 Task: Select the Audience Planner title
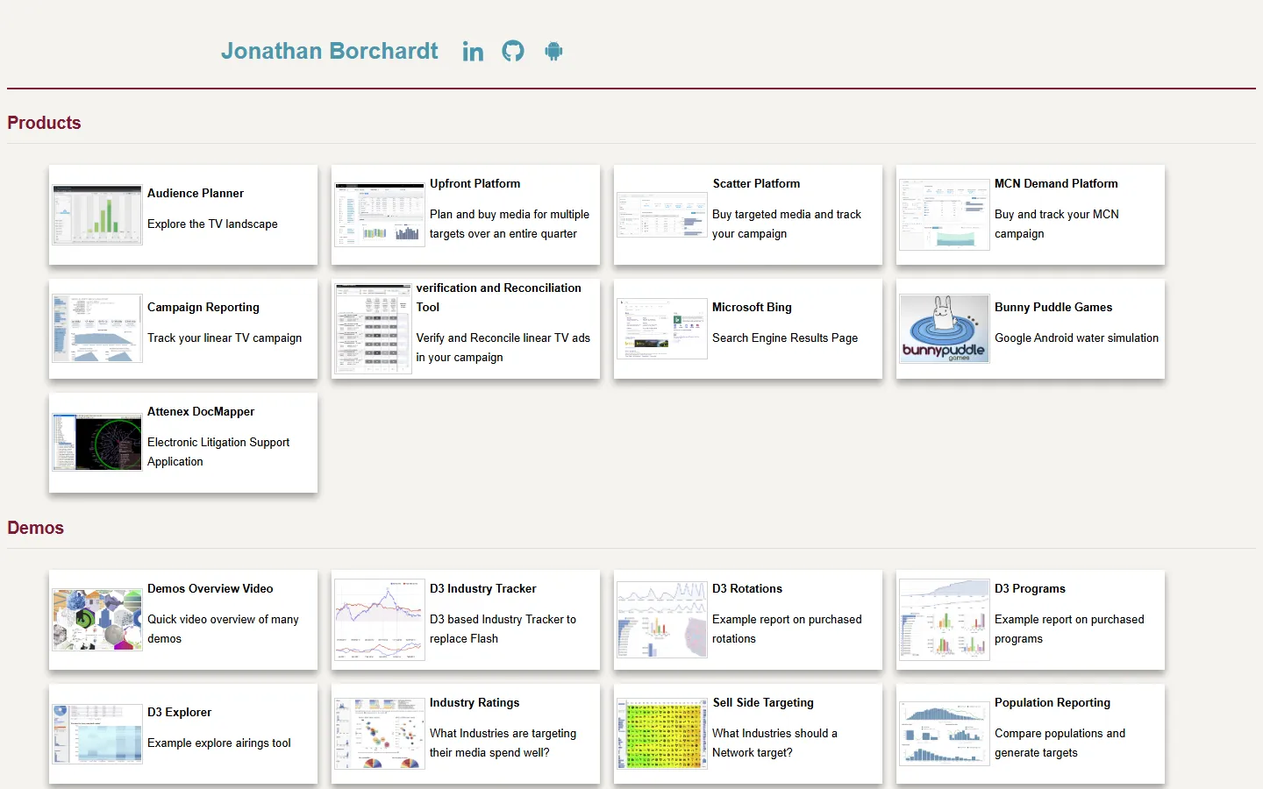tap(196, 193)
